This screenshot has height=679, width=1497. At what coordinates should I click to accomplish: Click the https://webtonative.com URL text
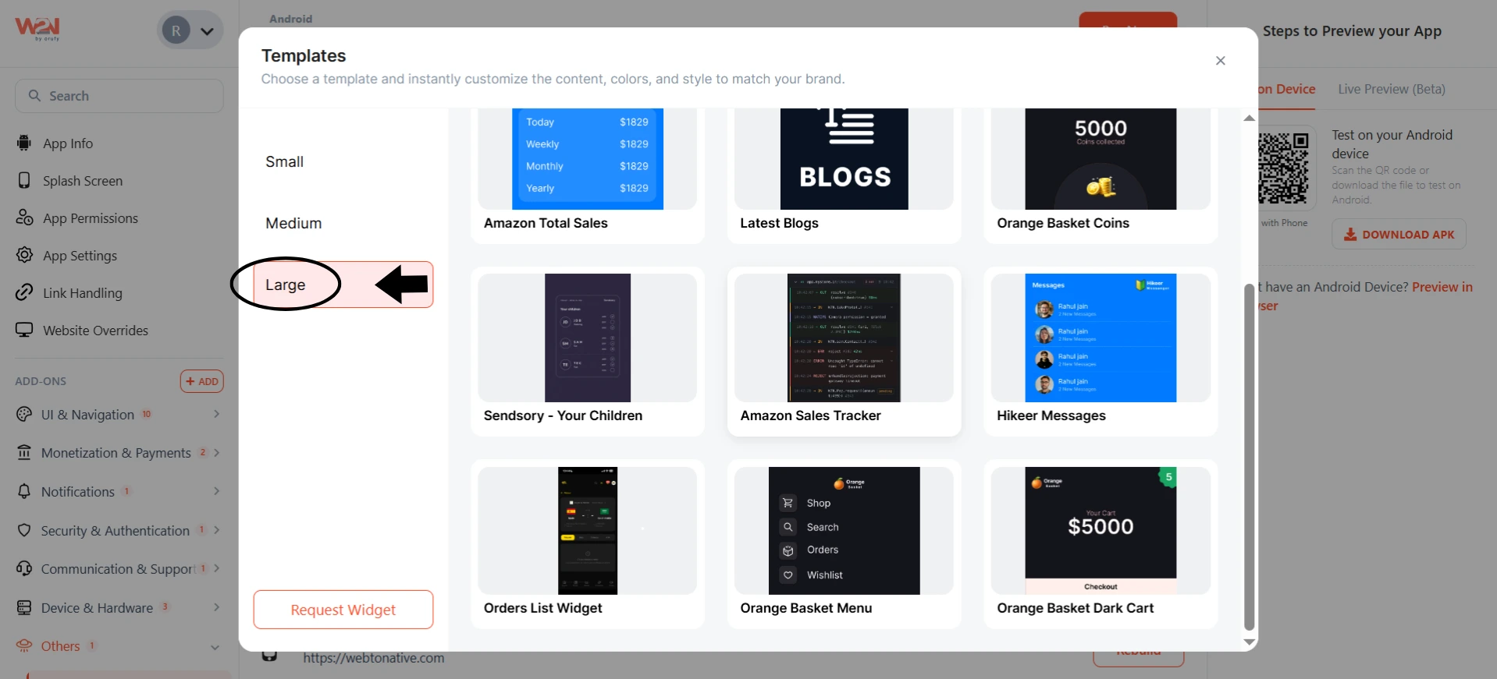pos(374,658)
